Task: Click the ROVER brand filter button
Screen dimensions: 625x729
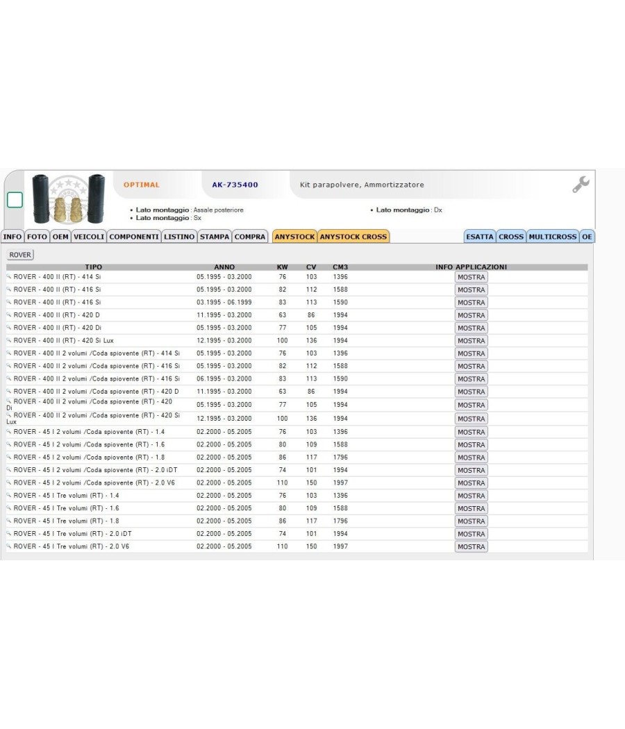Action: tap(20, 255)
